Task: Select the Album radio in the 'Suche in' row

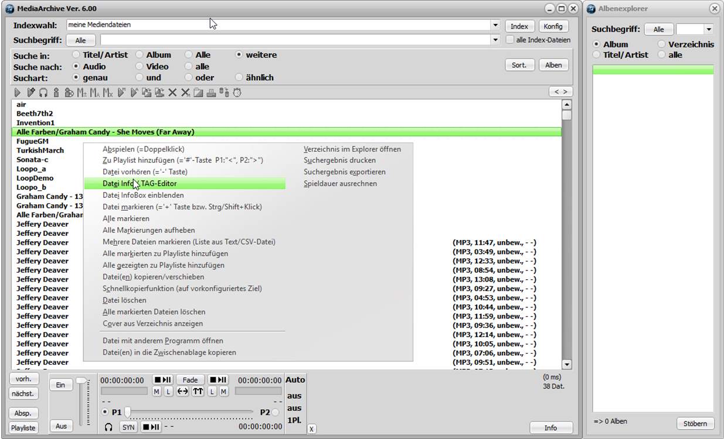Action: (x=140, y=54)
